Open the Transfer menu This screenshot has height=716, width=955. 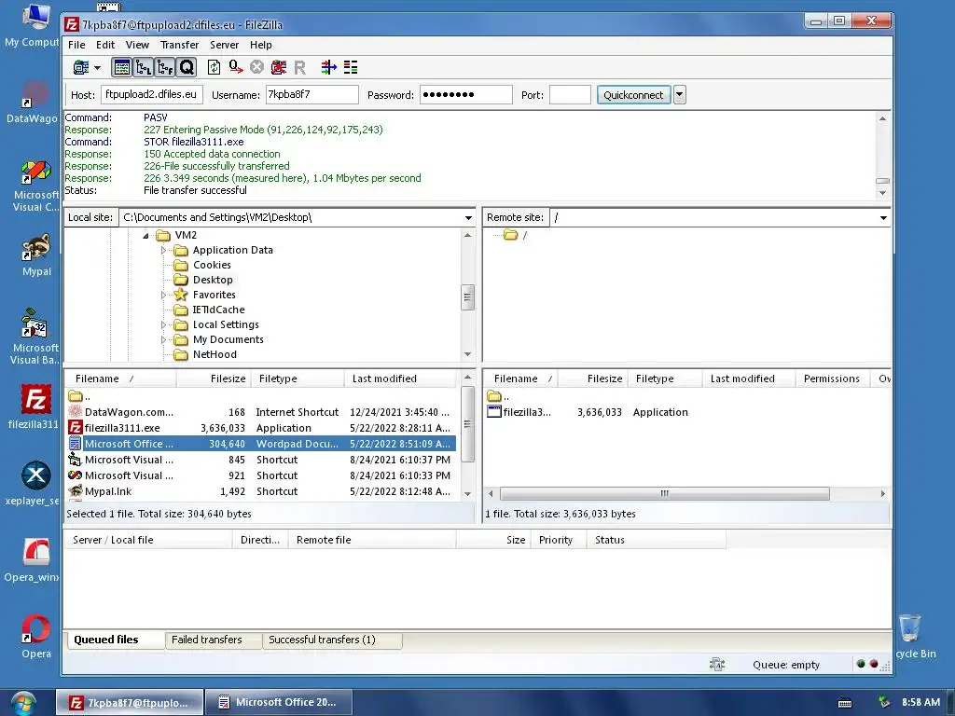click(x=179, y=45)
